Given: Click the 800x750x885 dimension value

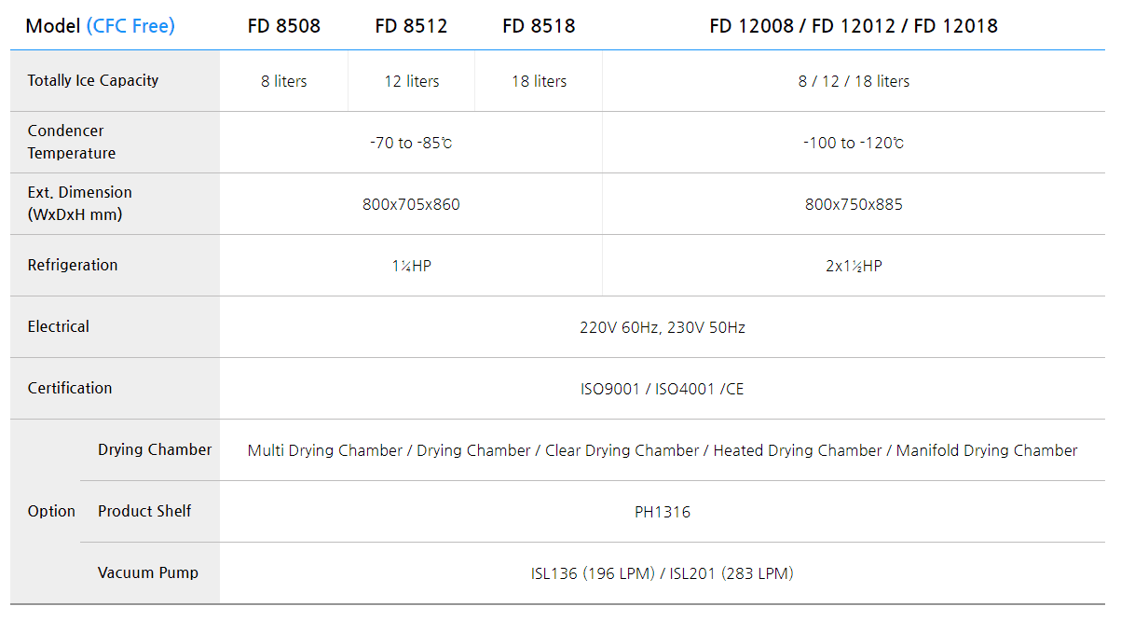Looking at the screenshot, I should click(854, 204).
